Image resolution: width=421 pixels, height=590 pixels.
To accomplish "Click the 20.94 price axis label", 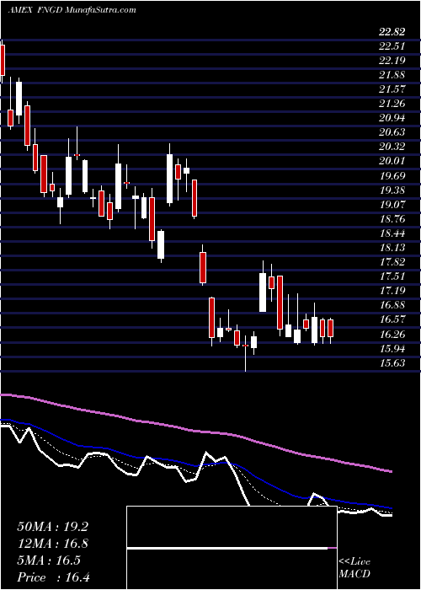I will point(392,118).
